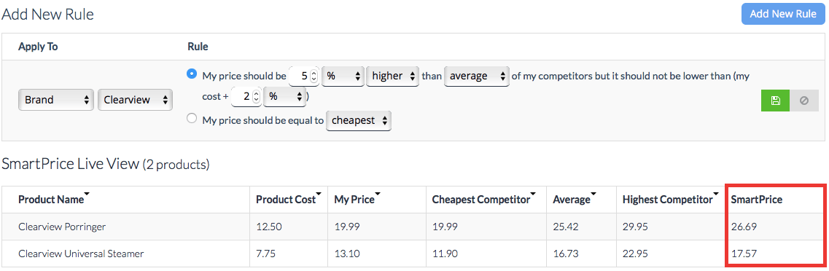The image size is (829, 271).
Task: Open the Clearview brand dropdown
Action: point(136,99)
